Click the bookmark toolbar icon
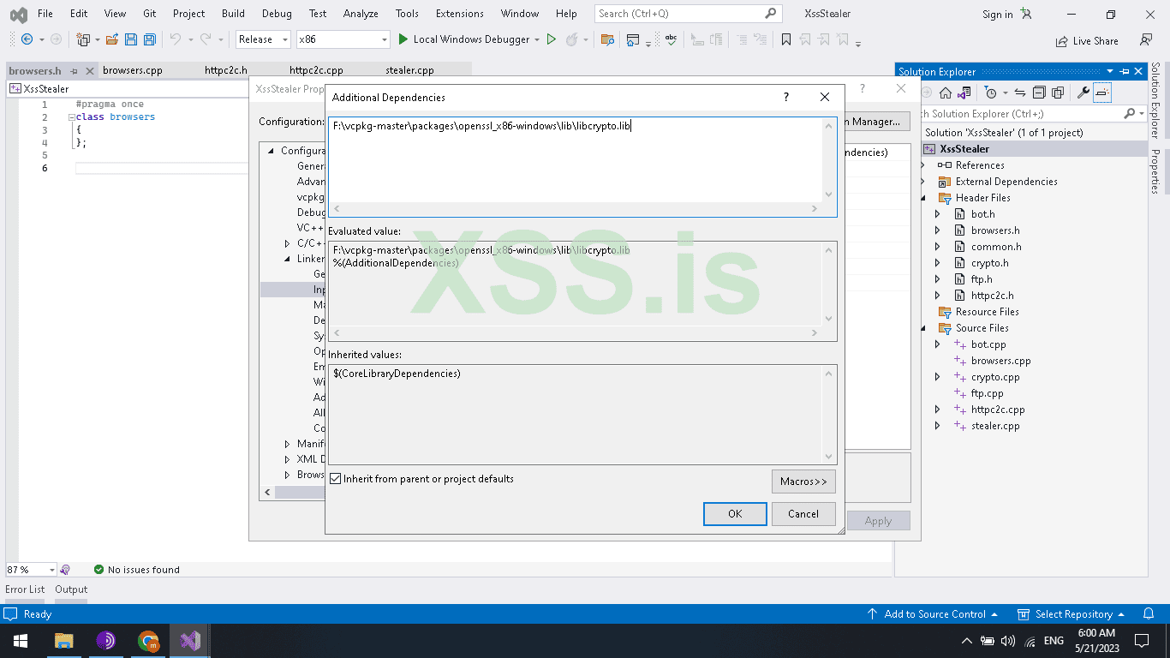Viewport: 1170px width, 658px height. click(x=785, y=39)
